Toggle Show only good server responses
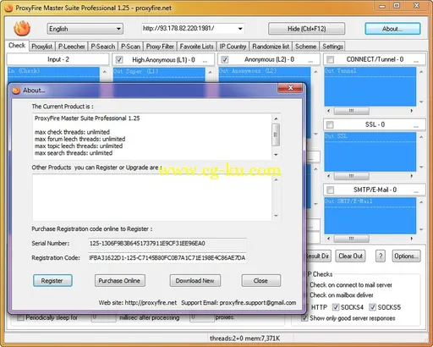This screenshot has width=433, height=347. 304,318
